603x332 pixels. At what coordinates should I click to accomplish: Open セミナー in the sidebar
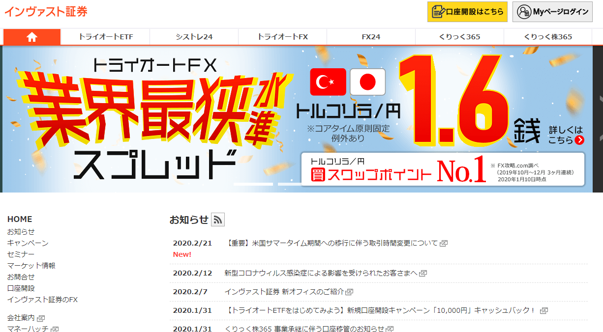tap(21, 254)
